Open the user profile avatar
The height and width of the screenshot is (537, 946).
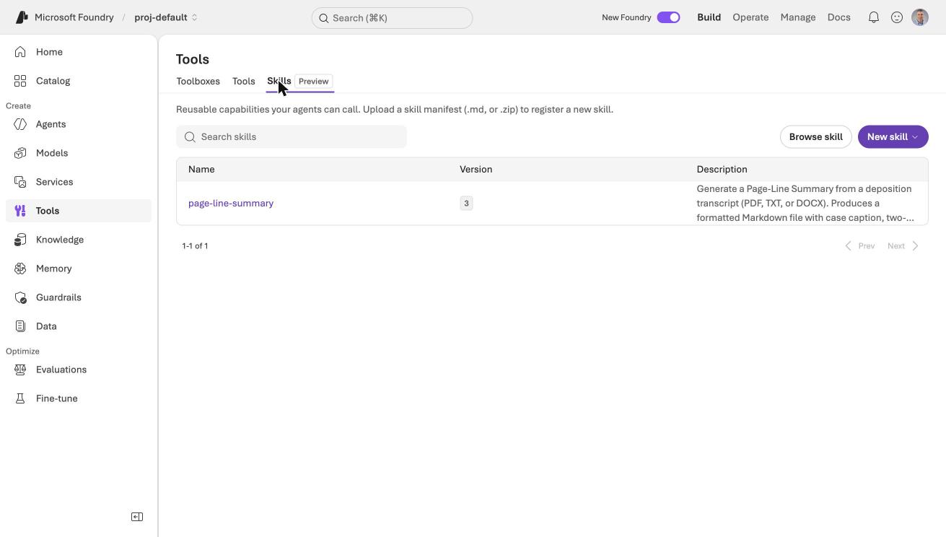tap(920, 17)
